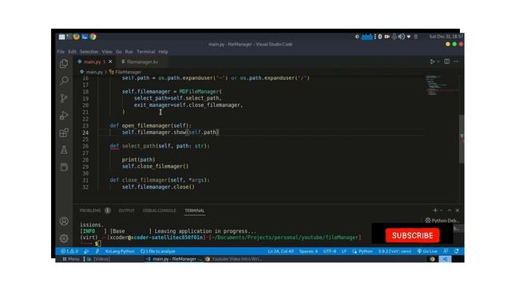Open run options dropdown beside play button
511x287 pixels.
pos(438,61)
